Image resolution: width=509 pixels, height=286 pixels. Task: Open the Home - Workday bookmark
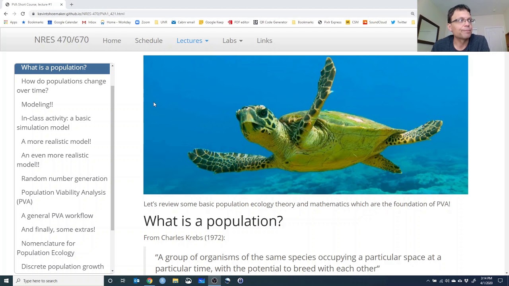click(115, 22)
